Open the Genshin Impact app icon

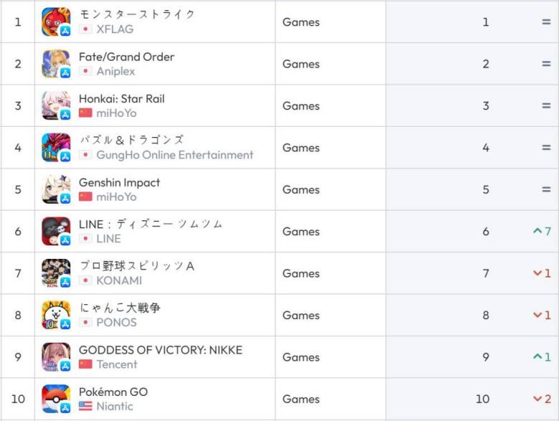coord(56,189)
